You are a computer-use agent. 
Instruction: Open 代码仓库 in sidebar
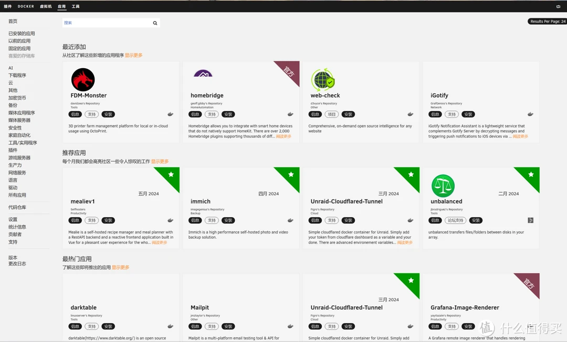pos(17,207)
